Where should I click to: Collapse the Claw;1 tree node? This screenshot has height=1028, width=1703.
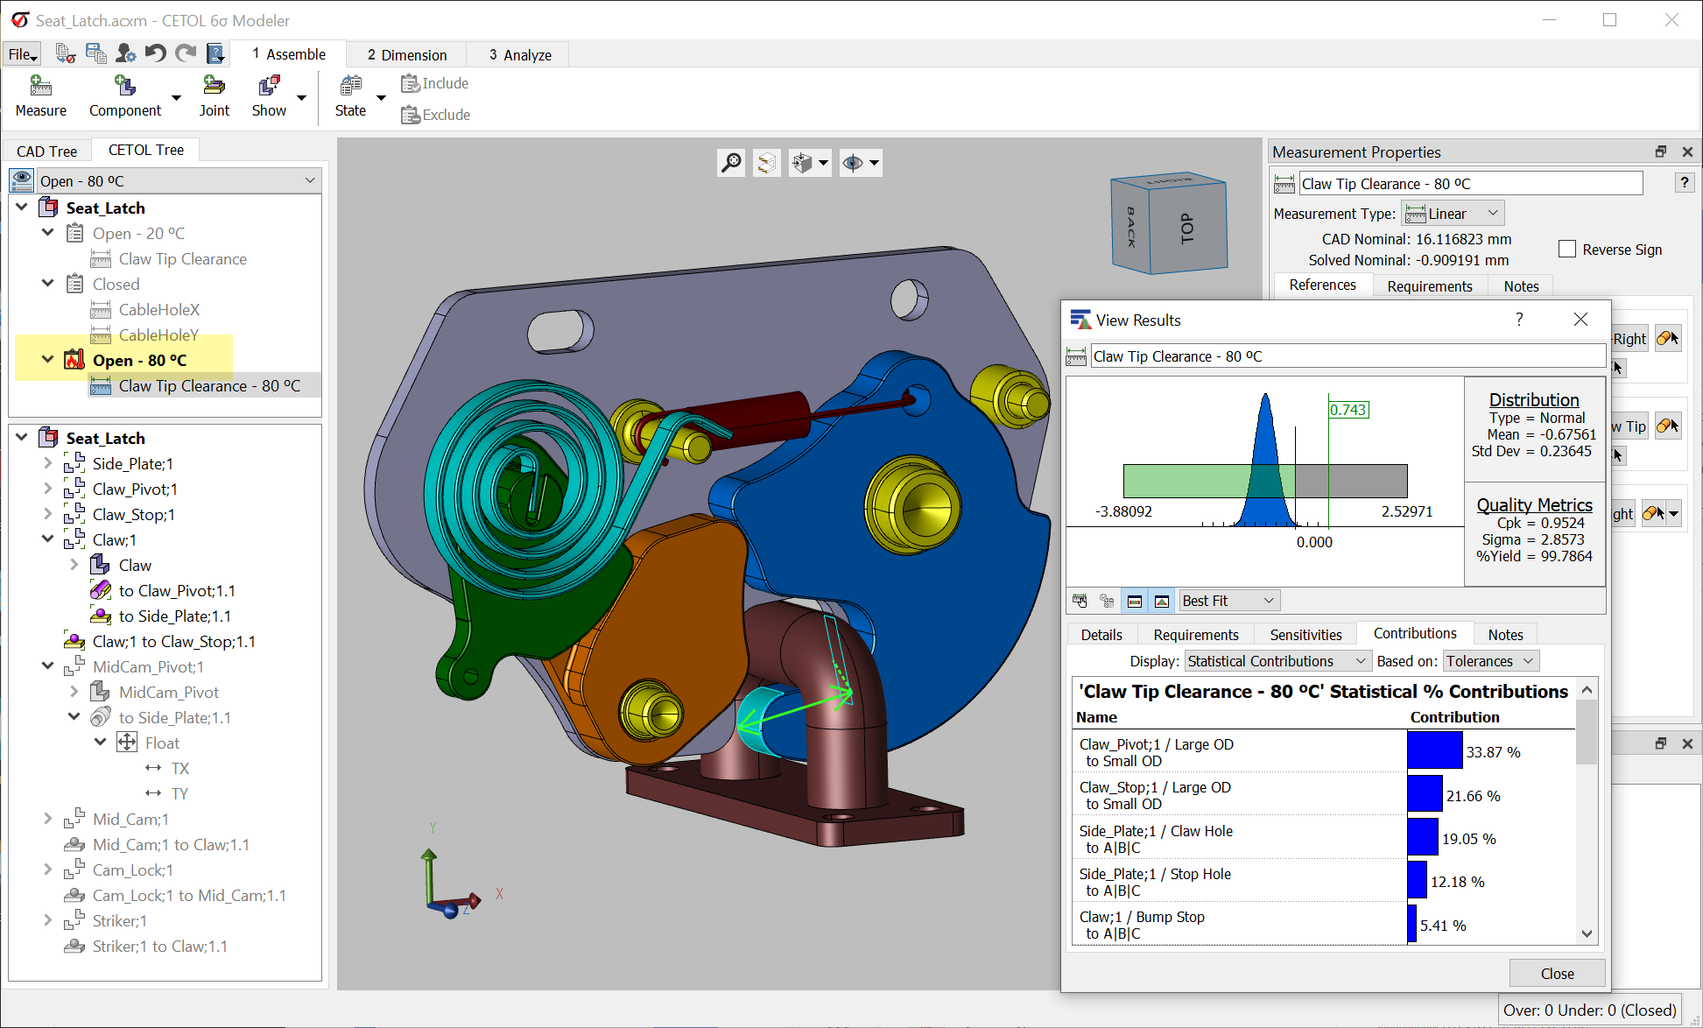point(48,539)
